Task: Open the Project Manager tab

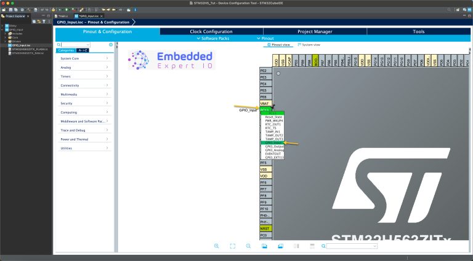Action: (x=314, y=31)
